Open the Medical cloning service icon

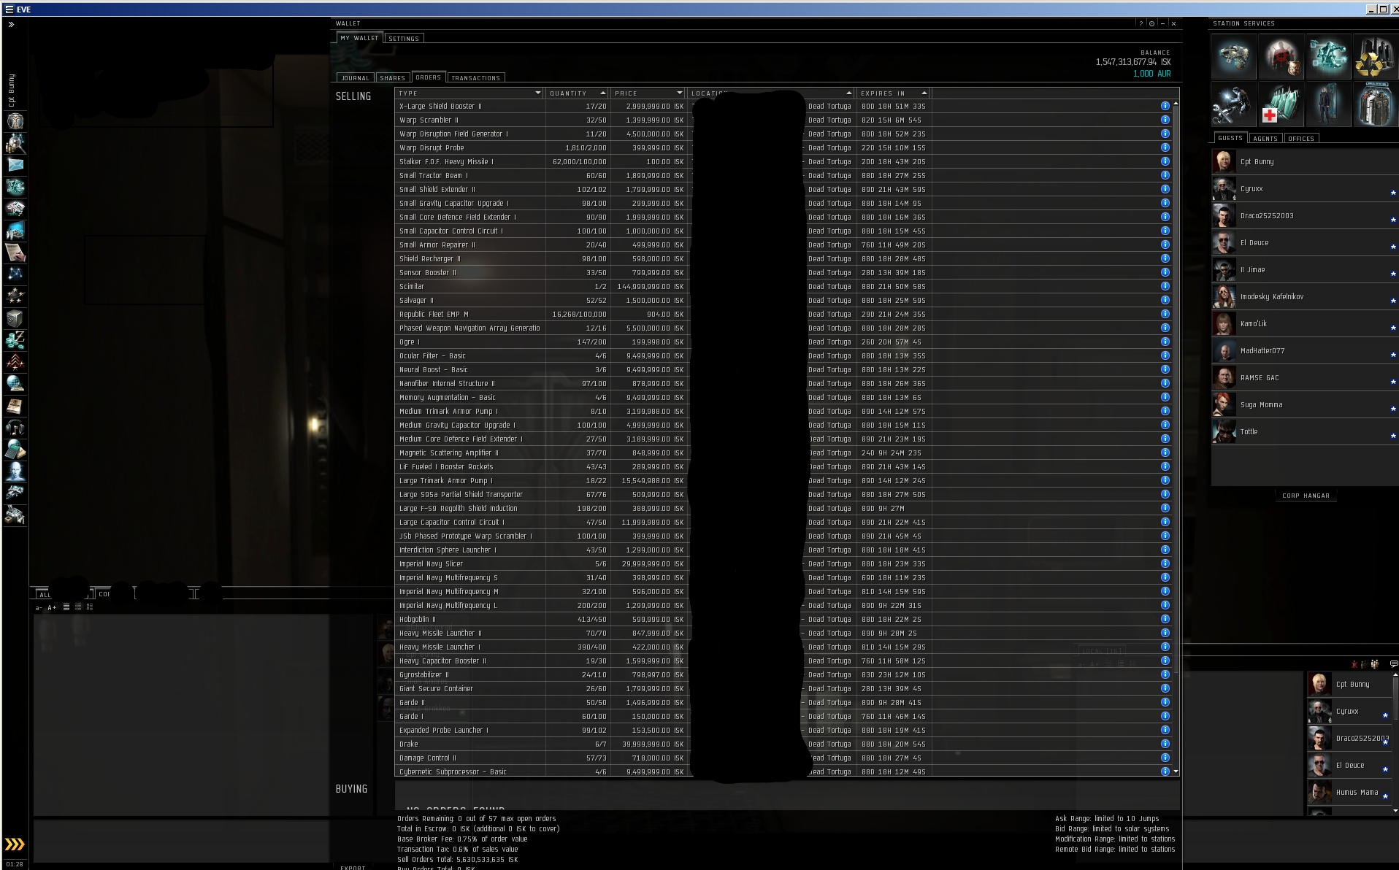1281,104
